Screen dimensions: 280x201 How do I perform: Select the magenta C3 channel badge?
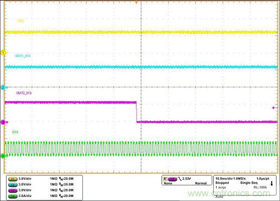pos(13,190)
